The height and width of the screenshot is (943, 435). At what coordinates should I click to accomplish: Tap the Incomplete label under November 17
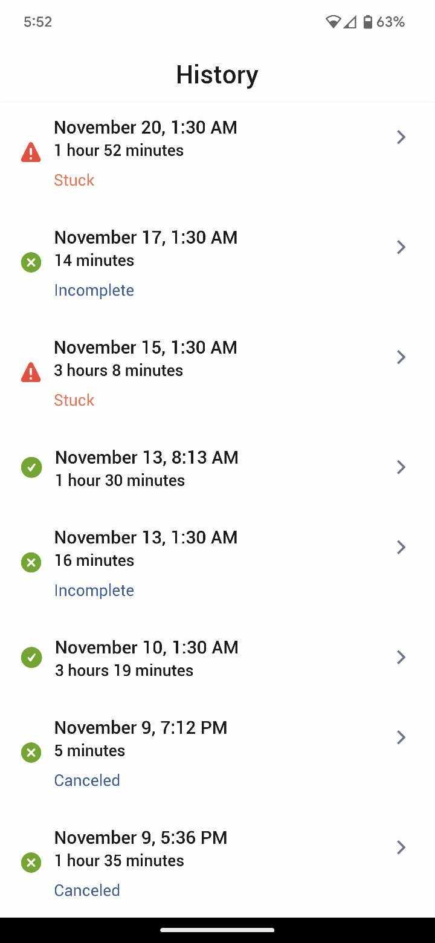(x=94, y=290)
